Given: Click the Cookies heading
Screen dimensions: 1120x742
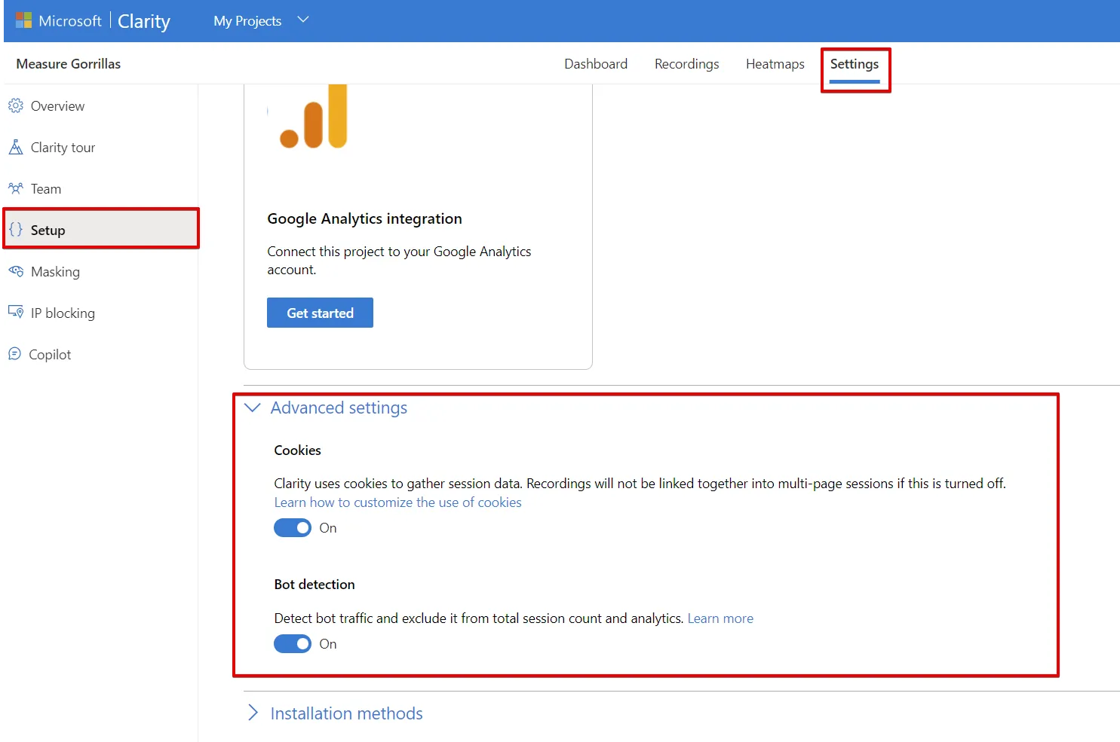Looking at the screenshot, I should point(297,450).
